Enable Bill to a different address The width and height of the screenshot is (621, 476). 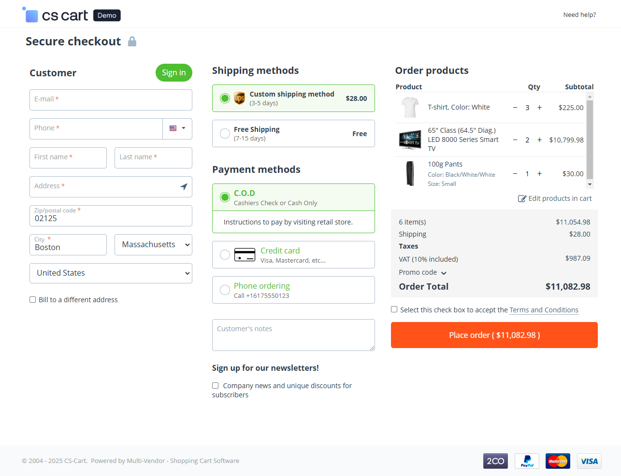coord(32,299)
